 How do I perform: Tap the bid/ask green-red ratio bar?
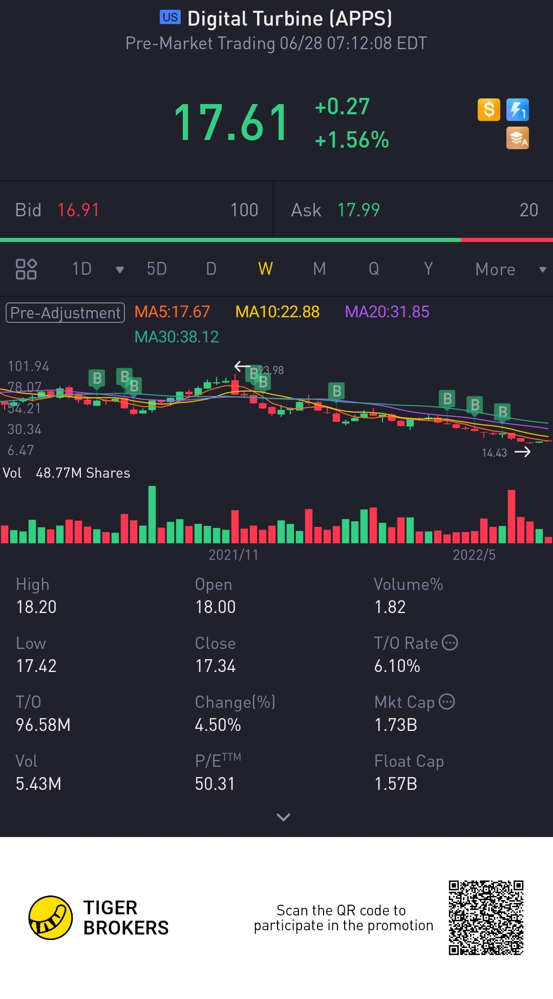[276, 240]
